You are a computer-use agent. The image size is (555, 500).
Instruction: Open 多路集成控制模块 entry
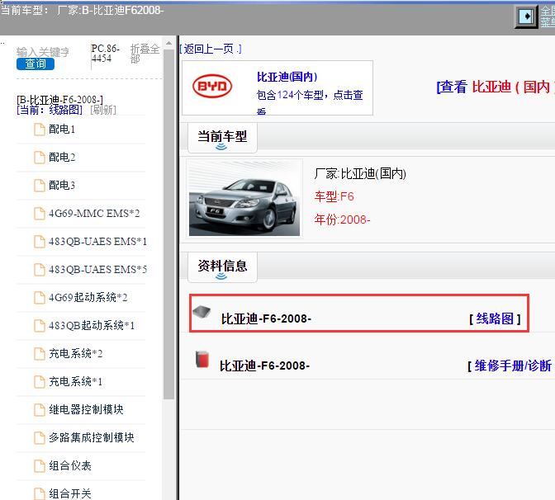(x=92, y=438)
